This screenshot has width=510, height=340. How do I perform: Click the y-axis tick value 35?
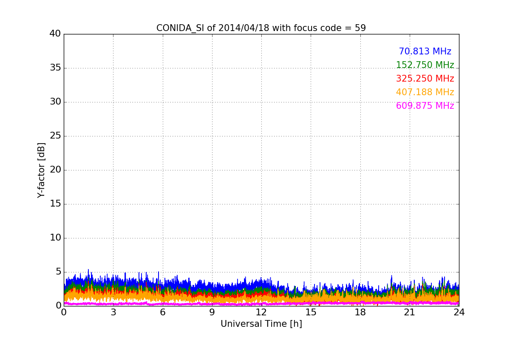pyautogui.click(x=55, y=68)
